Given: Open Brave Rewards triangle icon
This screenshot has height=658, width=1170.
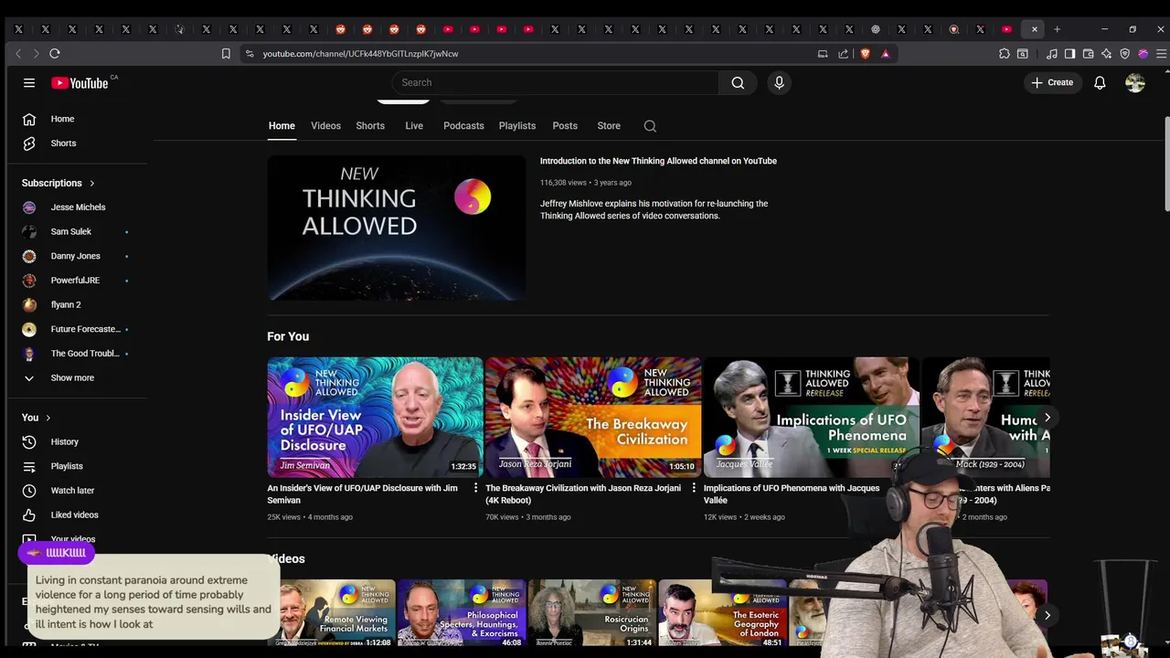Looking at the screenshot, I should pyautogui.click(x=885, y=54).
